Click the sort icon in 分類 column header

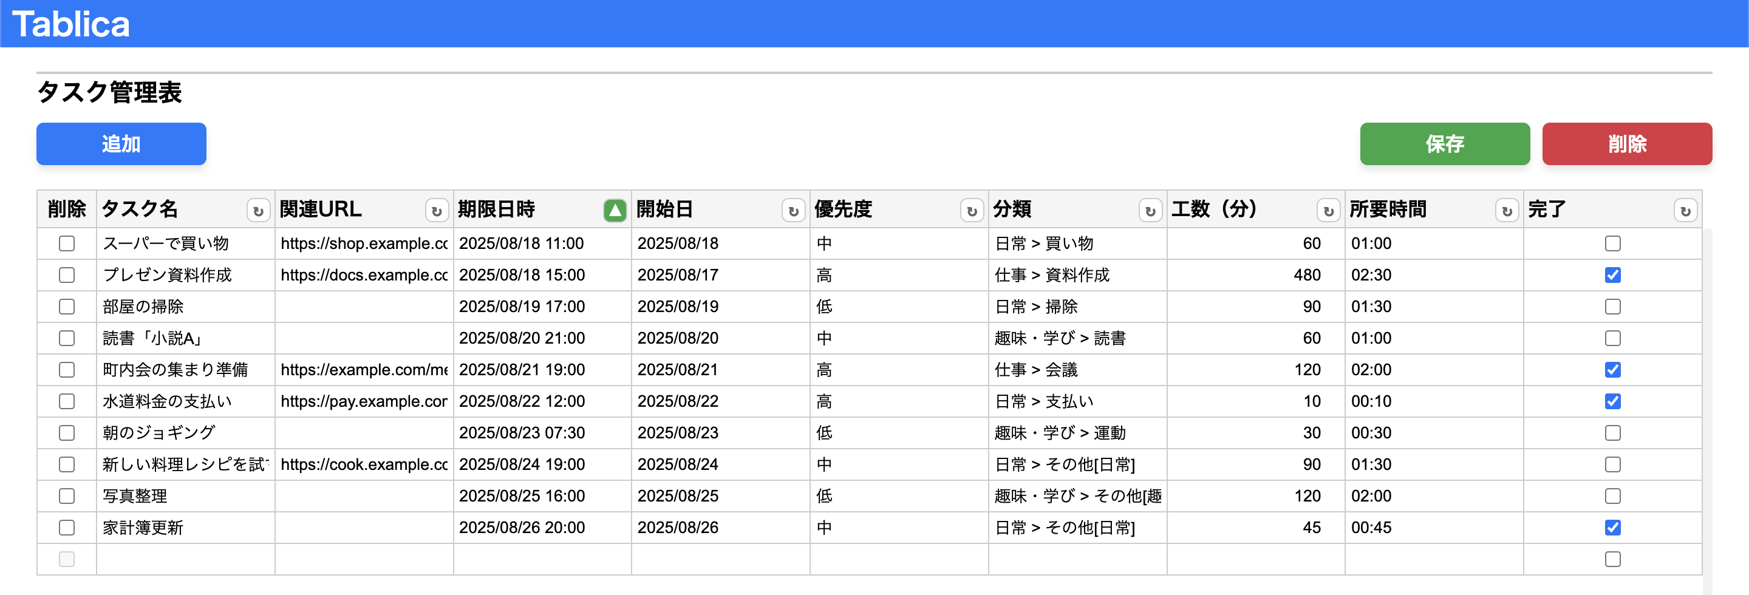(x=1150, y=211)
